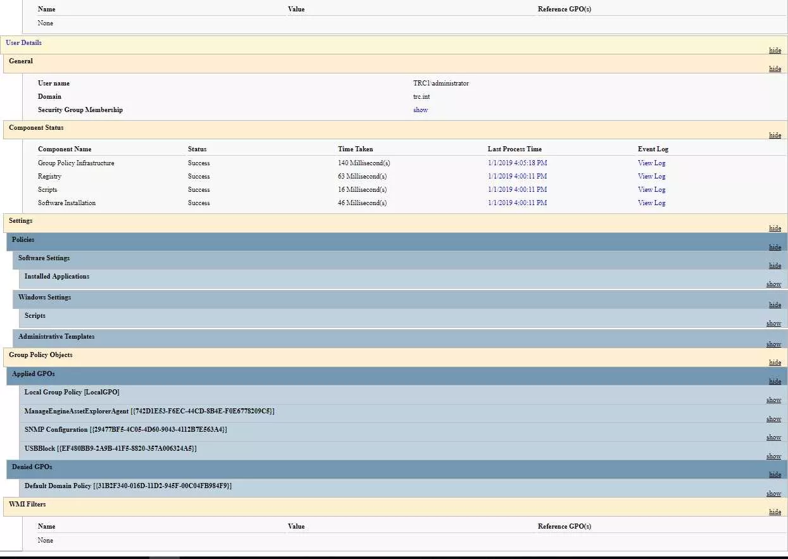Collapse the General section via hide
788x559 pixels.
pos(775,69)
